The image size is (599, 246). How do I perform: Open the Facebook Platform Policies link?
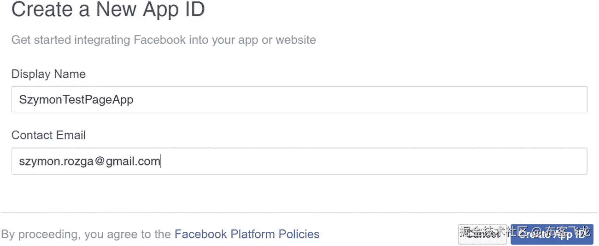pos(247,234)
